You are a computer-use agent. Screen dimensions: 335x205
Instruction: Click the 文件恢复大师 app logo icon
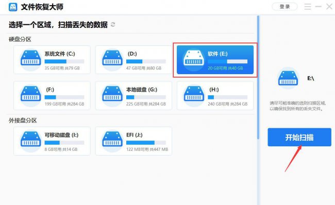point(13,7)
